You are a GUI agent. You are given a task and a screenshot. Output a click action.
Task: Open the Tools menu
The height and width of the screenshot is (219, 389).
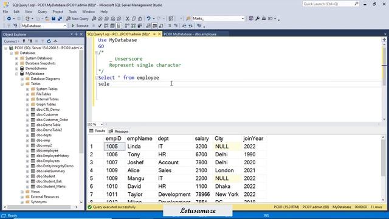click(73, 12)
